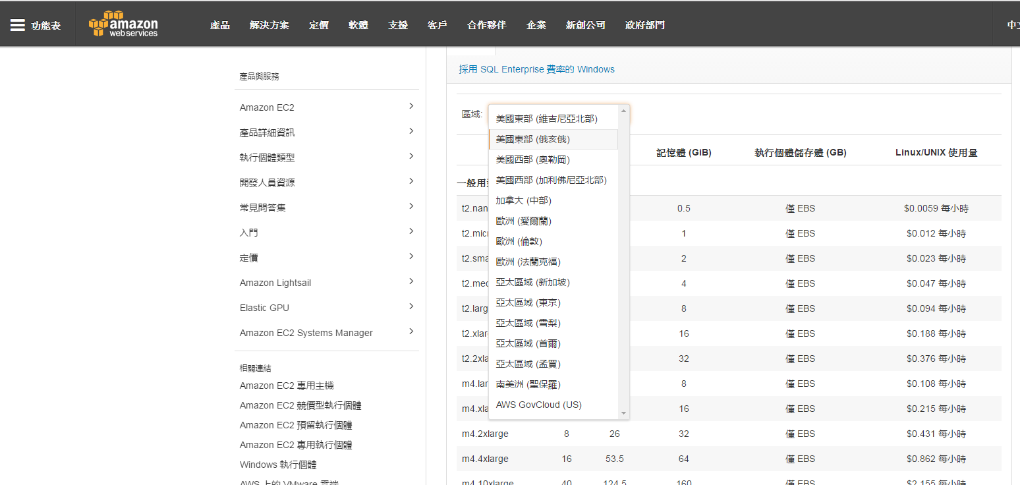Expand the Amazon Lightsail chevron

(x=411, y=281)
